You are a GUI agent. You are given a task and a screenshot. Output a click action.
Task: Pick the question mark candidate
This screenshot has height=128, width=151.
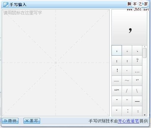click(x=137, y=60)
